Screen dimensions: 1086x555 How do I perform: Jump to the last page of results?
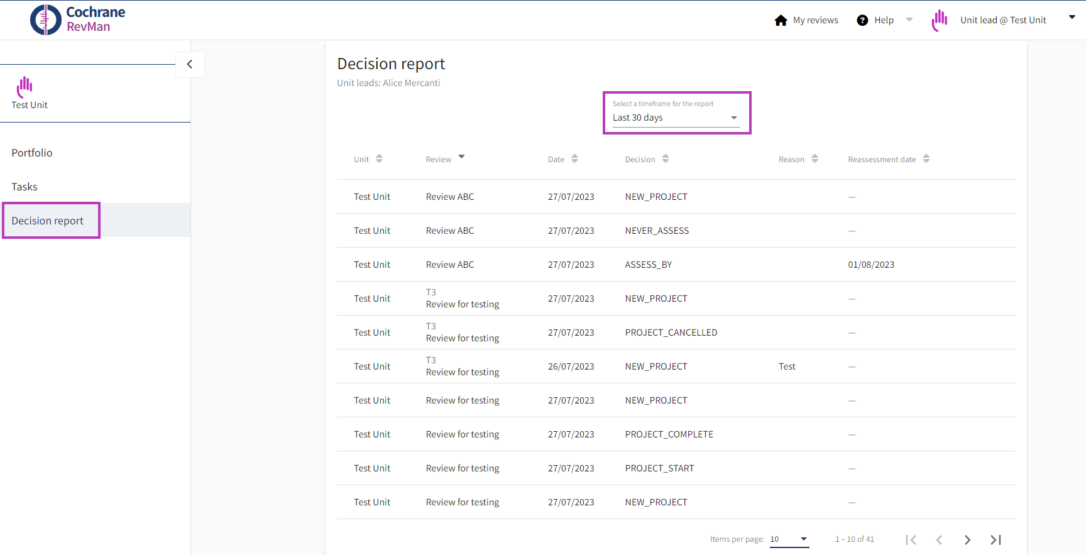[x=995, y=539]
